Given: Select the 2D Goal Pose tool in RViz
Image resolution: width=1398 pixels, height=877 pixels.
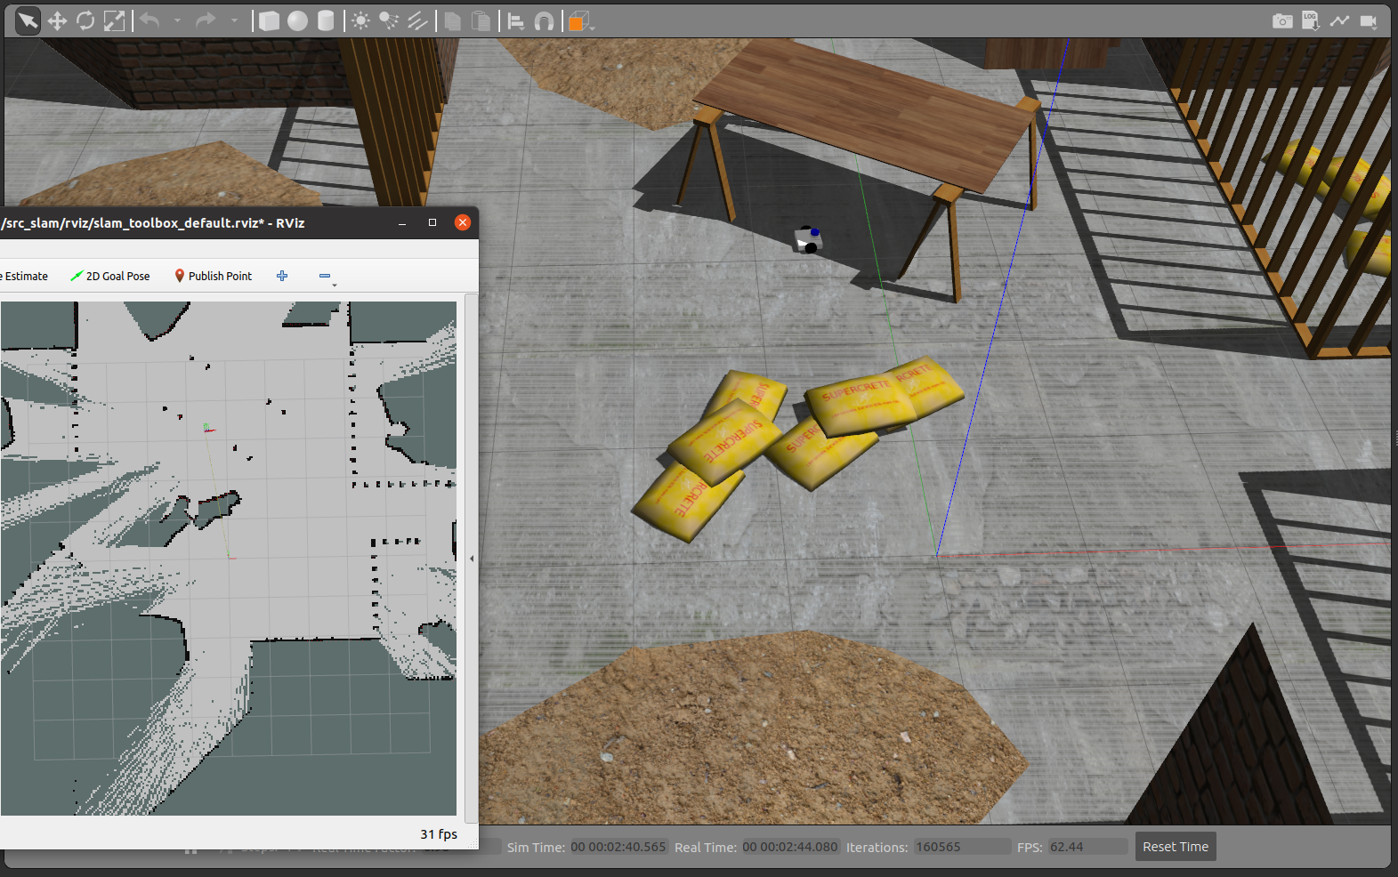Looking at the screenshot, I should pyautogui.click(x=110, y=276).
